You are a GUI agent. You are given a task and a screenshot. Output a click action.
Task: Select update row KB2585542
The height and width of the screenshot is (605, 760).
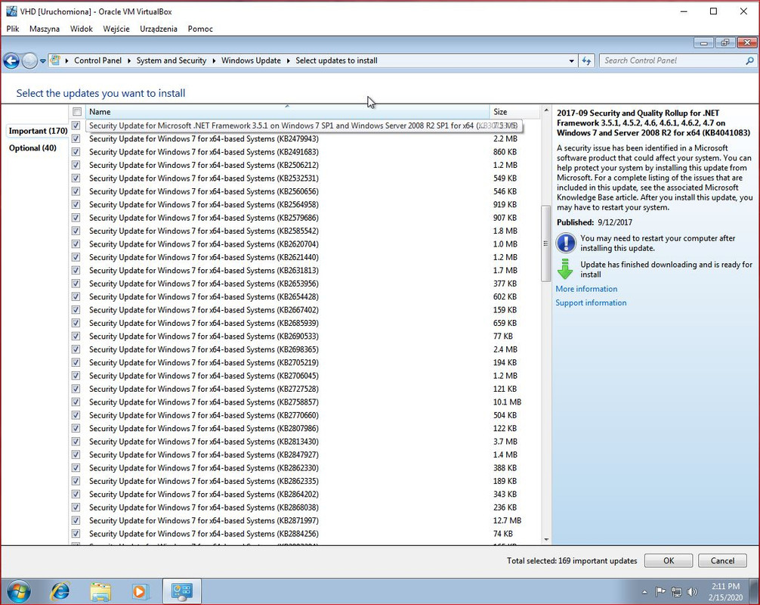305,231
